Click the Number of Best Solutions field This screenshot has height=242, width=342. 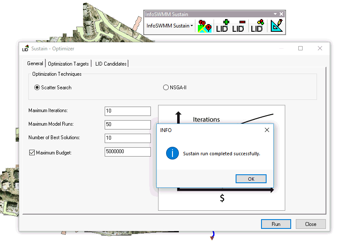128,138
